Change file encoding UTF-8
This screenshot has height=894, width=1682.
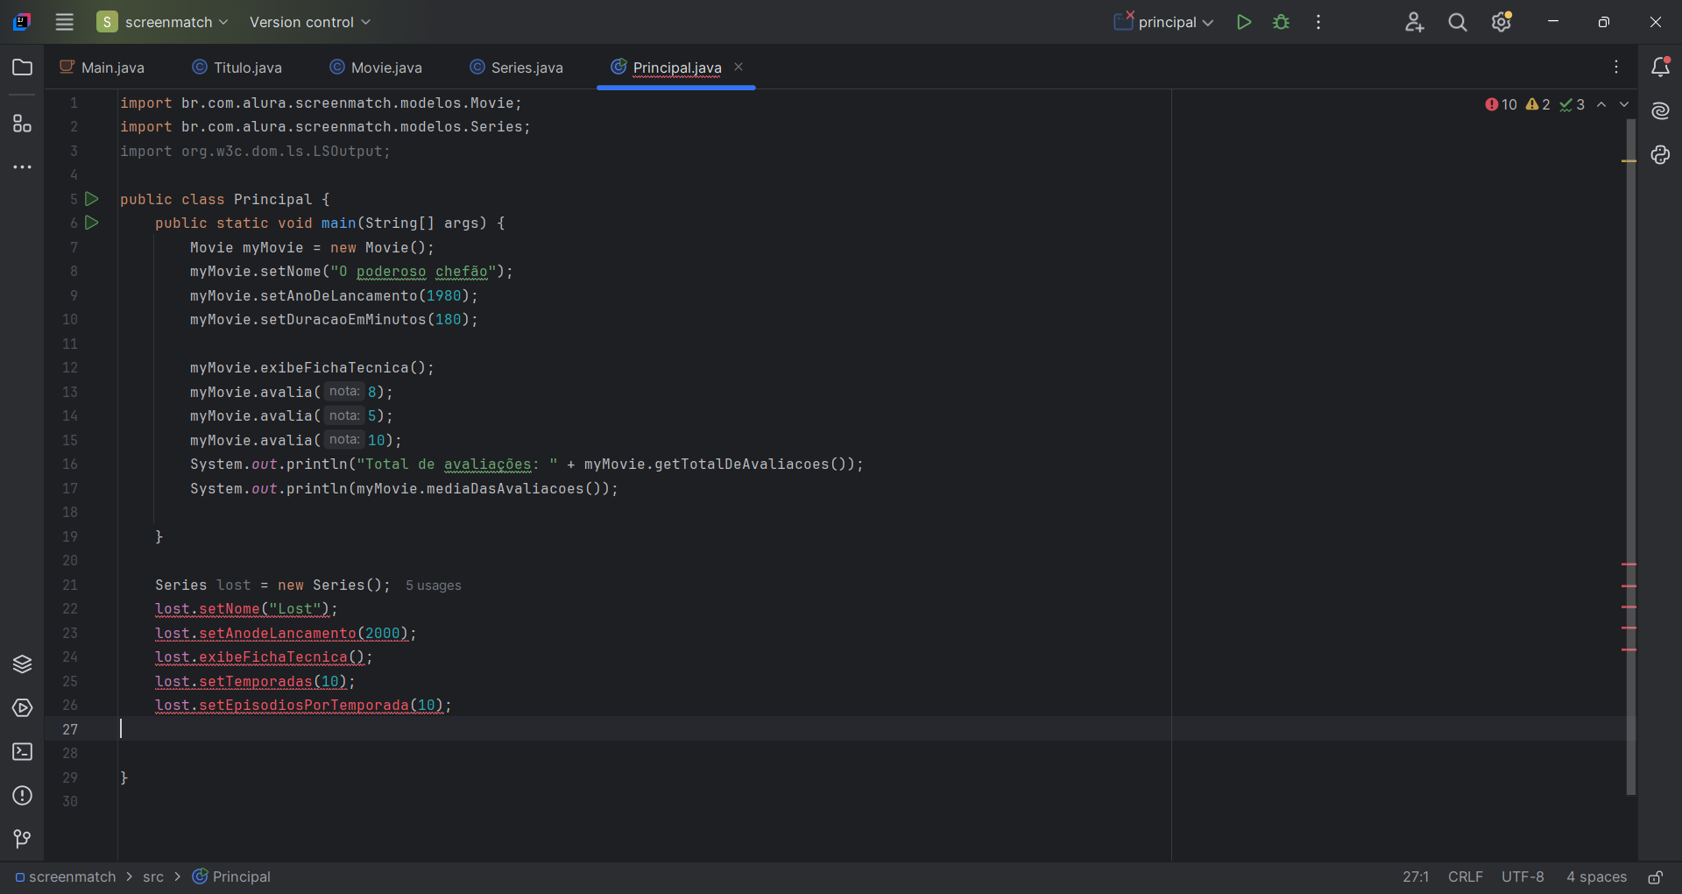click(x=1523, y=877)
